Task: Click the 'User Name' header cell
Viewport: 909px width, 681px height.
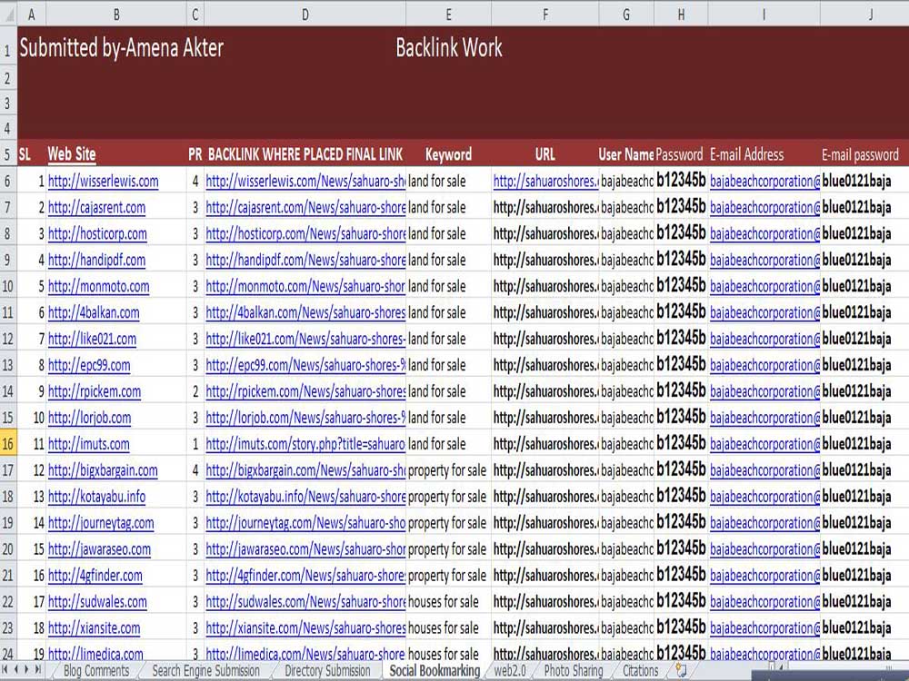Action: 626,154
